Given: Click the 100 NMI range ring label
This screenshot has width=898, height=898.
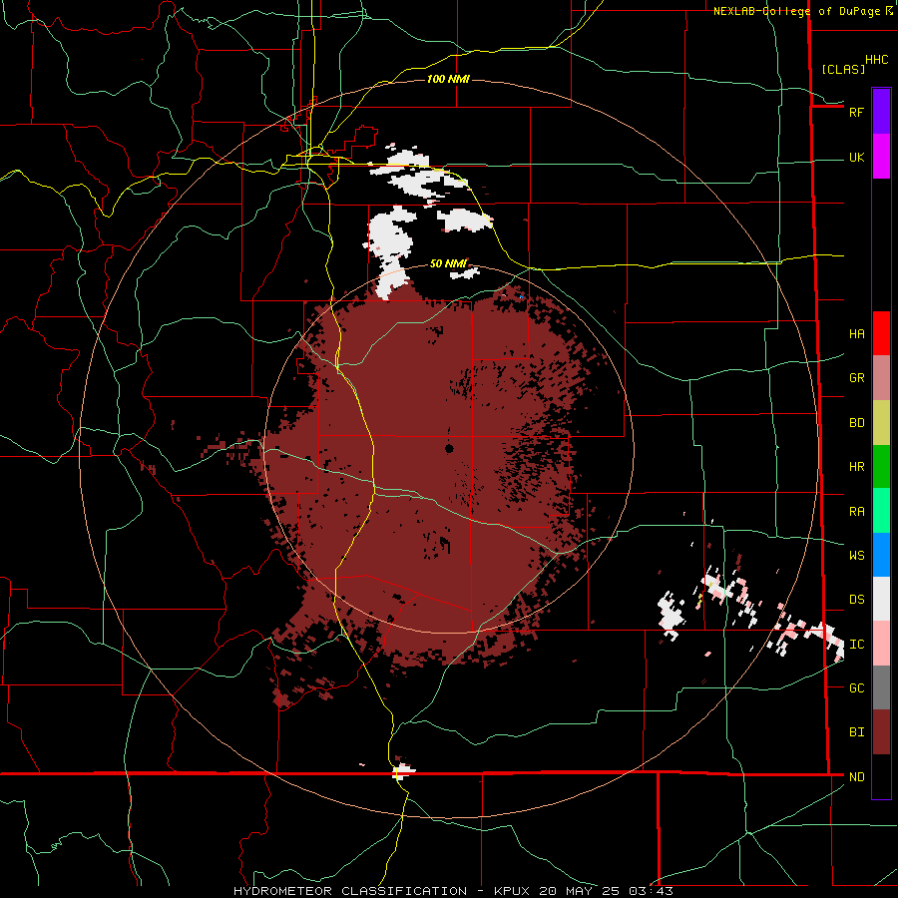Looking at the screenshot, I should pos(448,79).
